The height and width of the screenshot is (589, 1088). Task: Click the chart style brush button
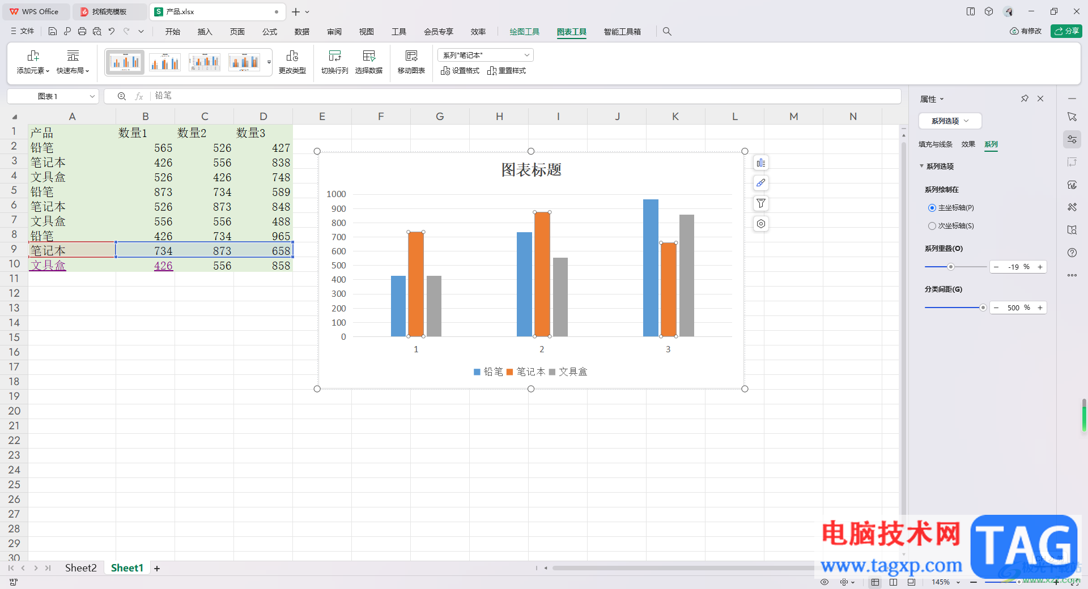tap(760, 183)
